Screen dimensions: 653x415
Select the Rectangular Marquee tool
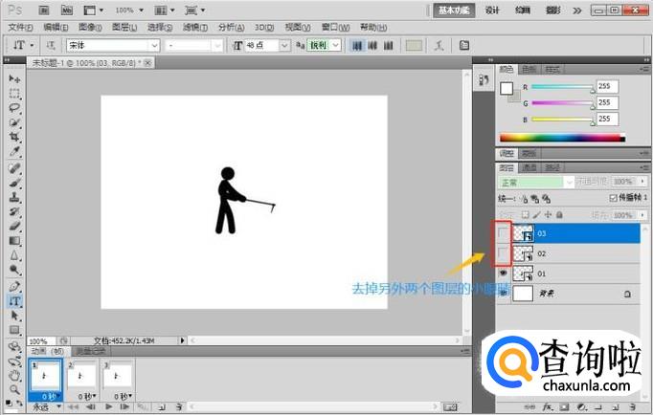pyautogui.click(x=14, y=94)
